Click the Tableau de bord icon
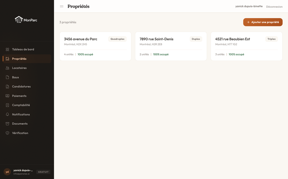 point(7,49)
